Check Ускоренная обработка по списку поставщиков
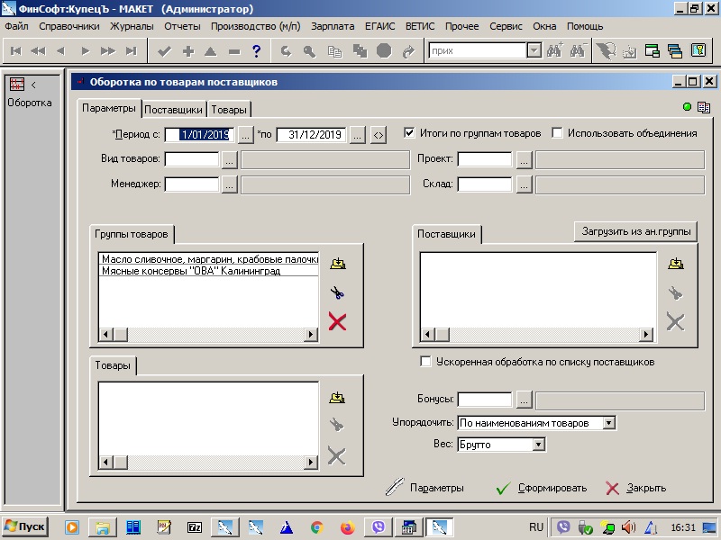The width and height of the screenshot is (721, 540). pyautogui.click(x=426, y=362)
